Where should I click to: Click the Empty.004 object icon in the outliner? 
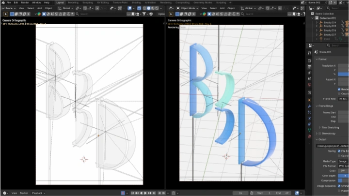(x=322, y=22)
